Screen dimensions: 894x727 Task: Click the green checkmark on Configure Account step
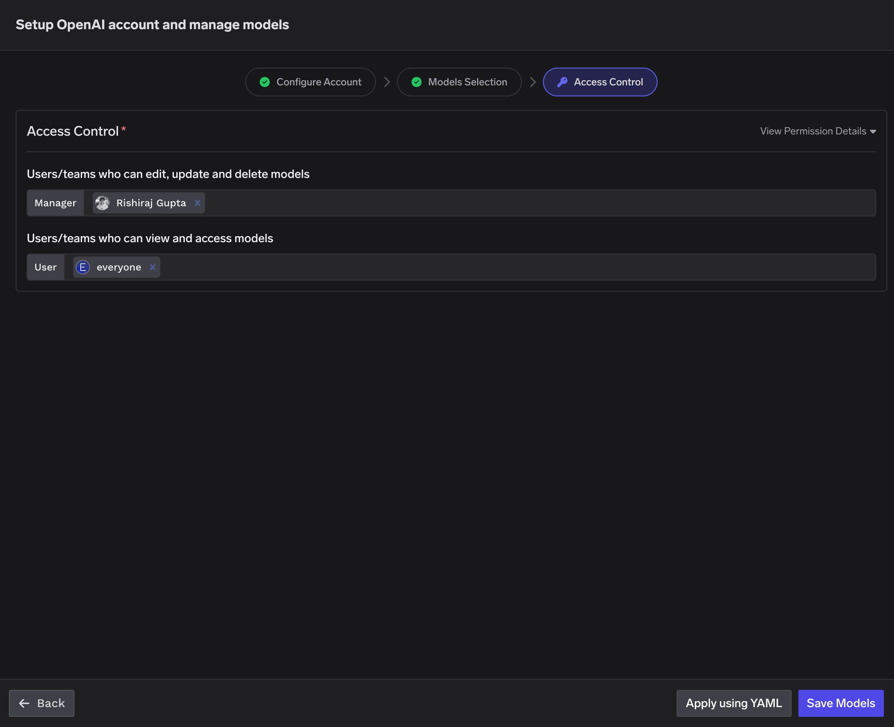(265, 82)
